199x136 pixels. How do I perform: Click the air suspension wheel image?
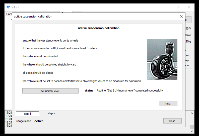pyautogui.click(x=162, y=59)
